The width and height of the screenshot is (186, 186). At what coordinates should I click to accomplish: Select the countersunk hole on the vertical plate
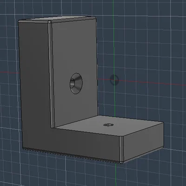point(76,83)
